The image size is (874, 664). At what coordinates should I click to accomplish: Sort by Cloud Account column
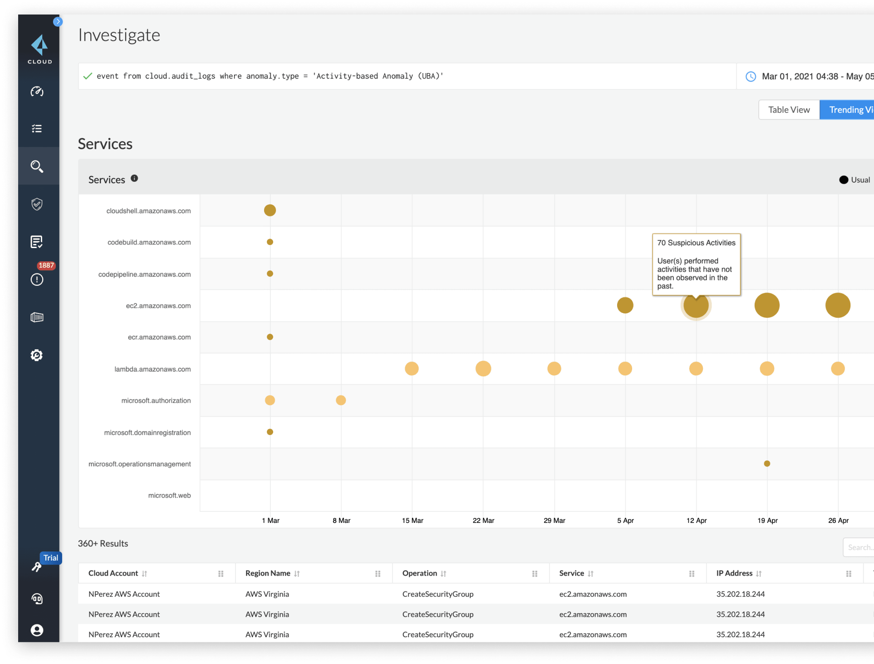pos(144,574)
